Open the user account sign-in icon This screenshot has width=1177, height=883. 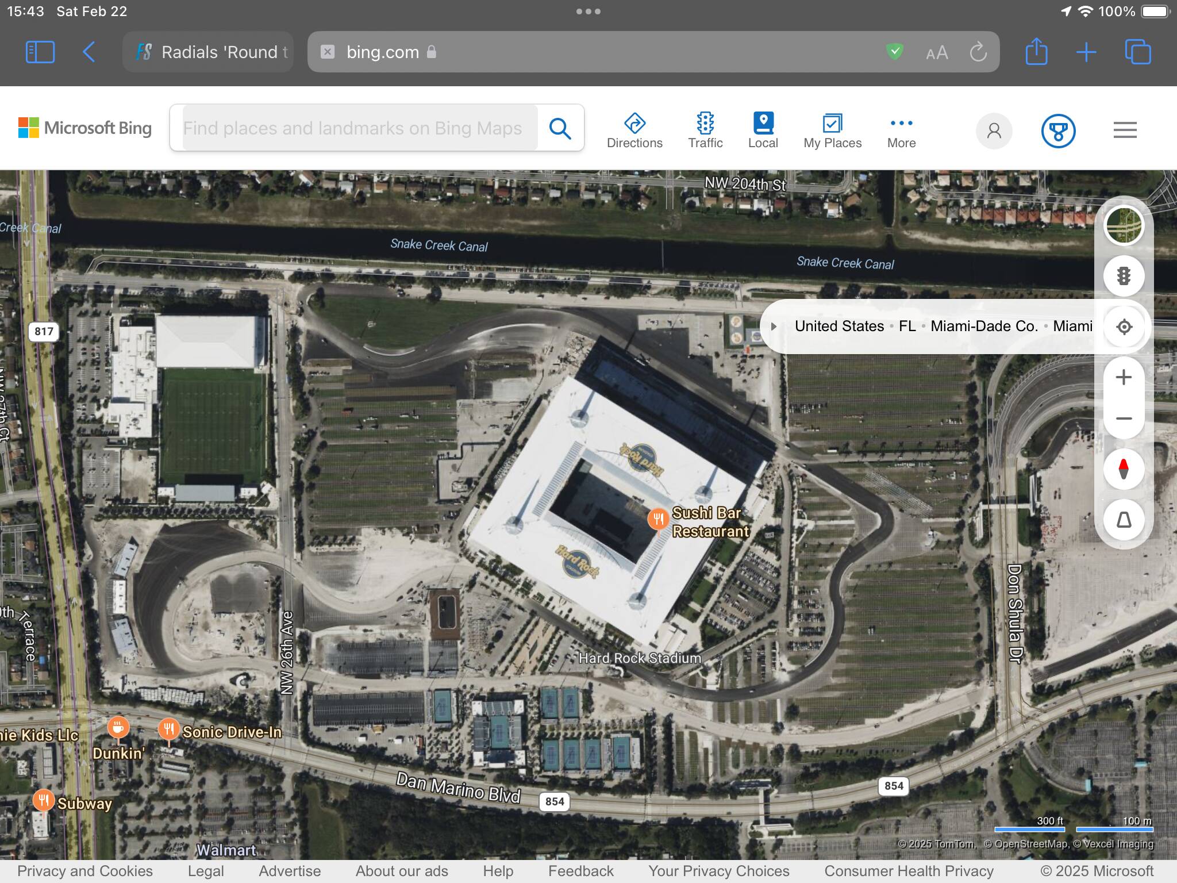click(994, 131)
